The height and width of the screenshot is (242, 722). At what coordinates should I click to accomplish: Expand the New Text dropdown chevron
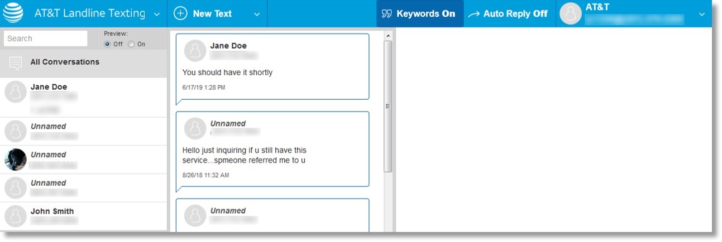(257, 14)
